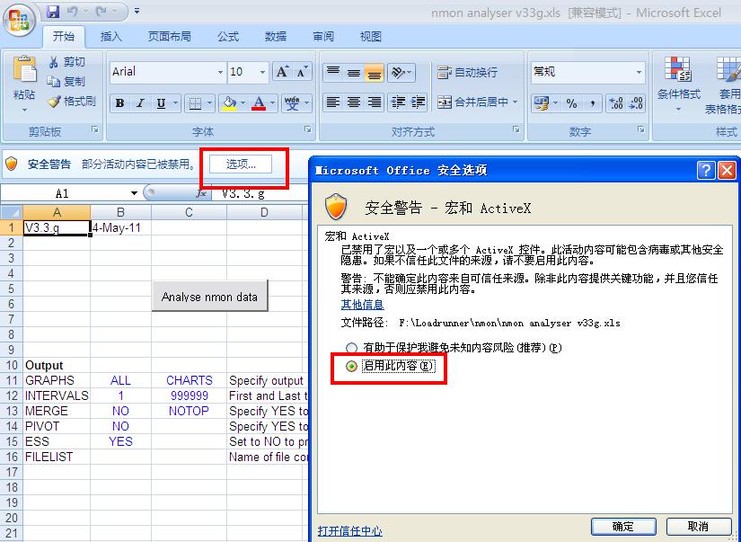Screen dimensions: 741x542
Task: Align text to bottom
Action: 374,73
